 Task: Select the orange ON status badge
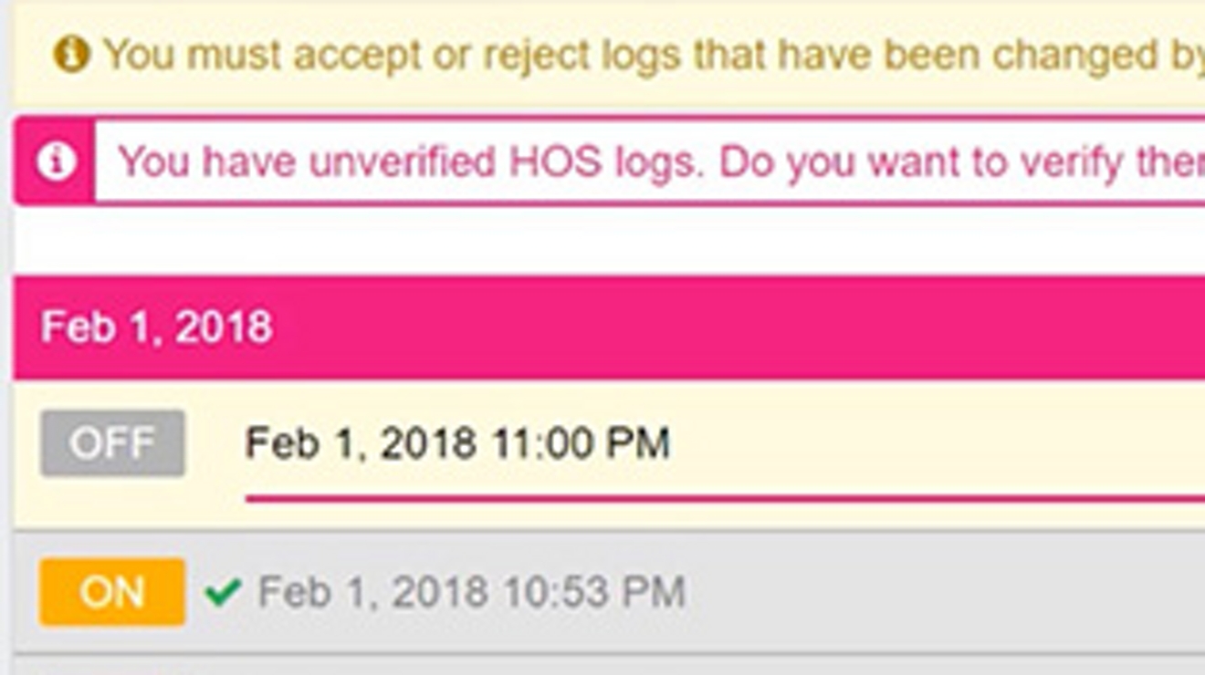(112, 593)
